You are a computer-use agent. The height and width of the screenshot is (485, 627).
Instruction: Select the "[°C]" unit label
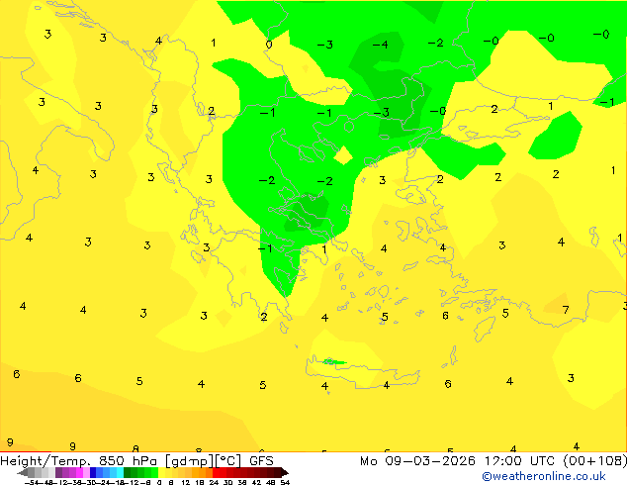[x=229, y=461]
